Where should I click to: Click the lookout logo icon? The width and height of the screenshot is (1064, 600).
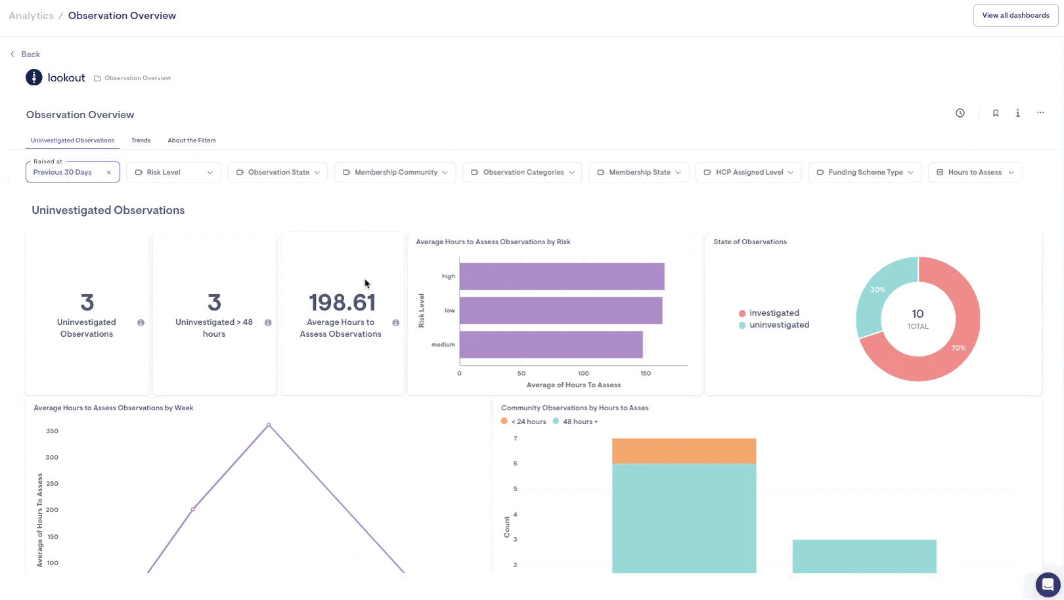click(x=34, y=77)
